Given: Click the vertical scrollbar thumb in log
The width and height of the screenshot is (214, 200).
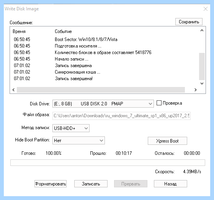Looking at the screenshot, I should pyautogui.click(x=202, y=66).
